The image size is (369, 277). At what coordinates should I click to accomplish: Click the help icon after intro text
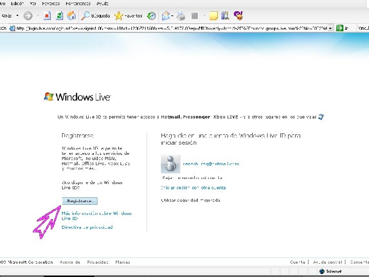tap(321, 117)
